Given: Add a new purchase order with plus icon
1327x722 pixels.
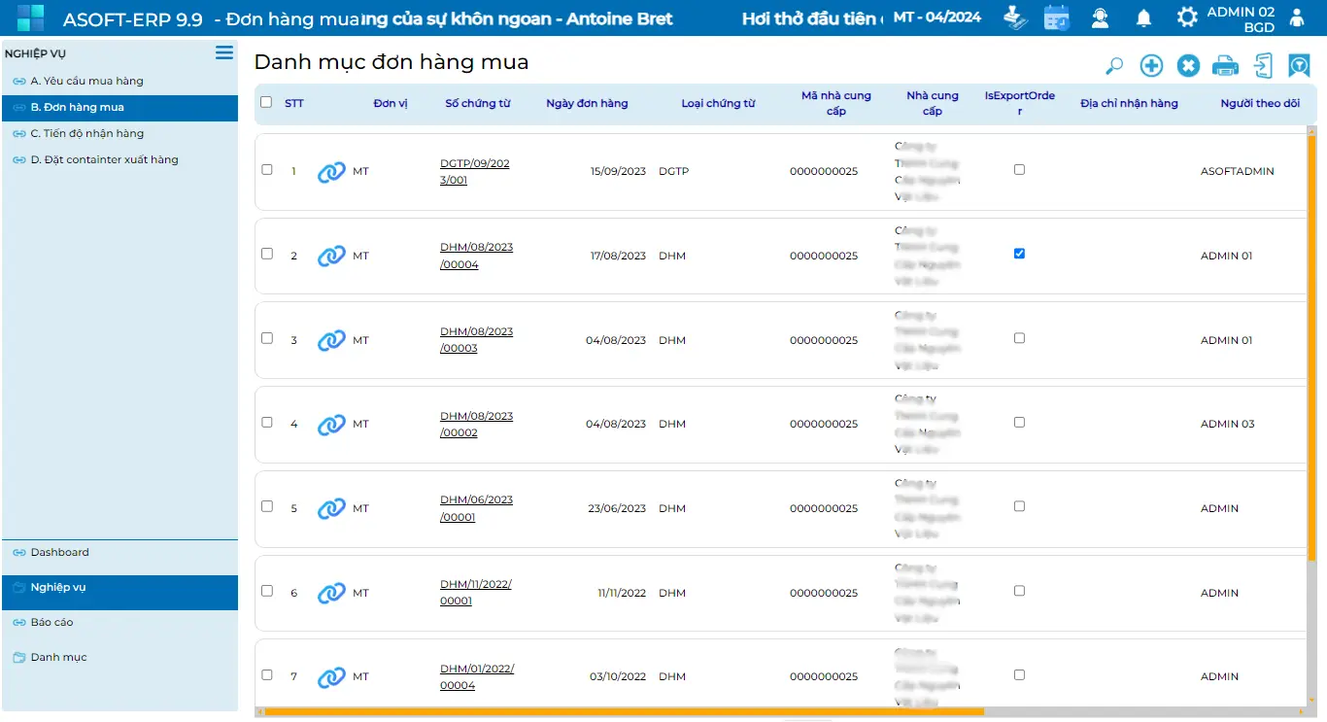Looking at the screenshot, I should pos(1151,66).
